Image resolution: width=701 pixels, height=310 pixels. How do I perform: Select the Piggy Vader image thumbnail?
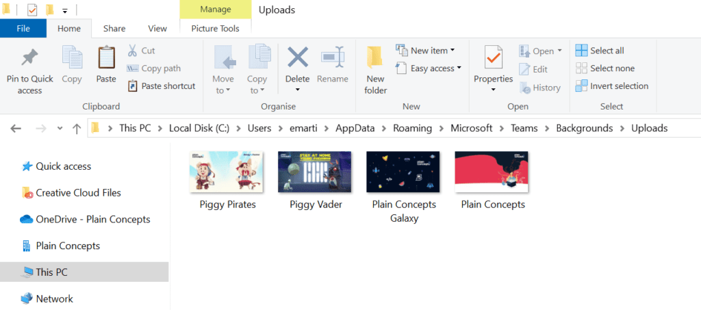pyautogui.click(x=314, y=172)
